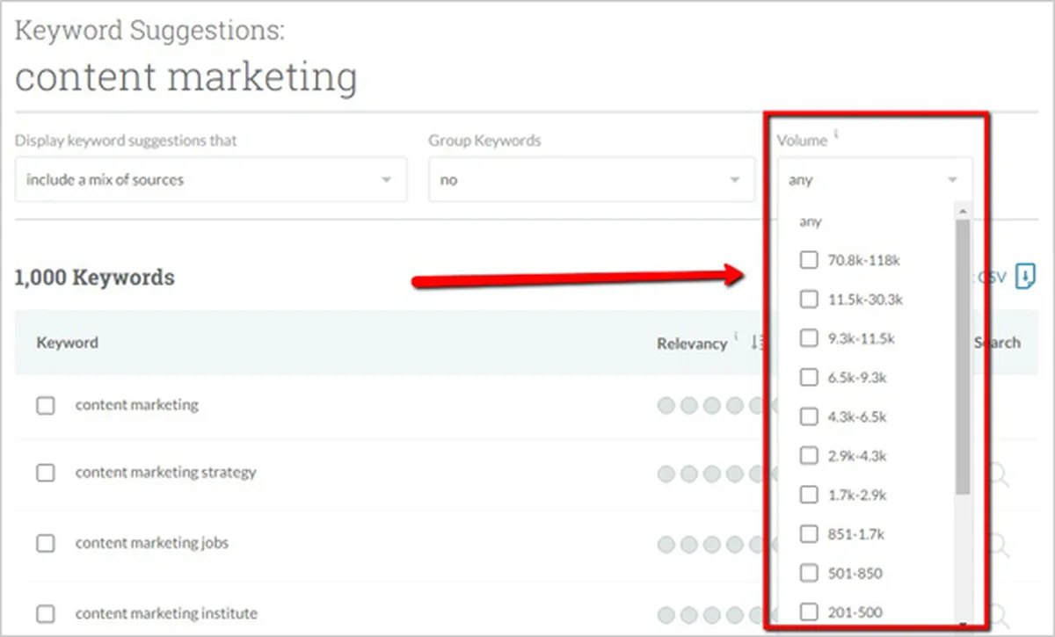This screenshot has height=637, width=1055.
Task: Click the Keyword column header
Action: coord(67,343)
